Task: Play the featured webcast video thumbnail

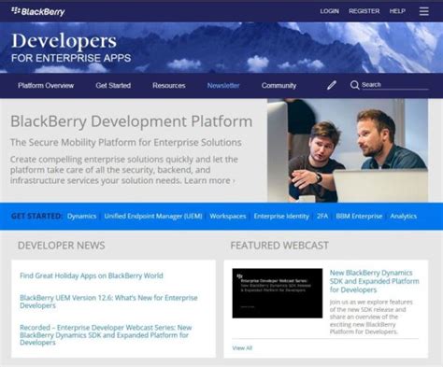Action: [x=278, y=293]
